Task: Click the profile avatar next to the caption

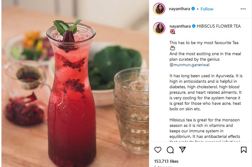Action: point(159,28)
